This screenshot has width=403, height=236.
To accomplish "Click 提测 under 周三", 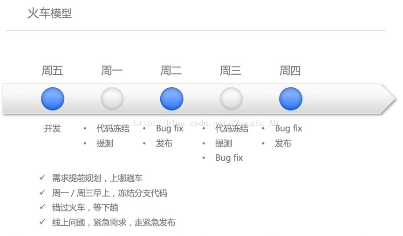I will [x=224, y=143].
